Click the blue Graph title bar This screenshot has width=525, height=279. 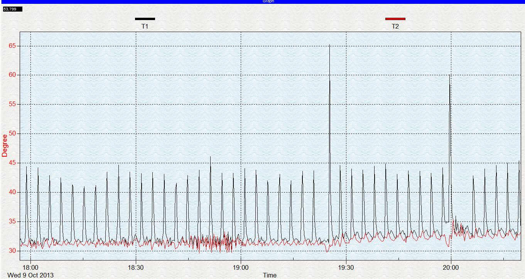tap(262, 2)
